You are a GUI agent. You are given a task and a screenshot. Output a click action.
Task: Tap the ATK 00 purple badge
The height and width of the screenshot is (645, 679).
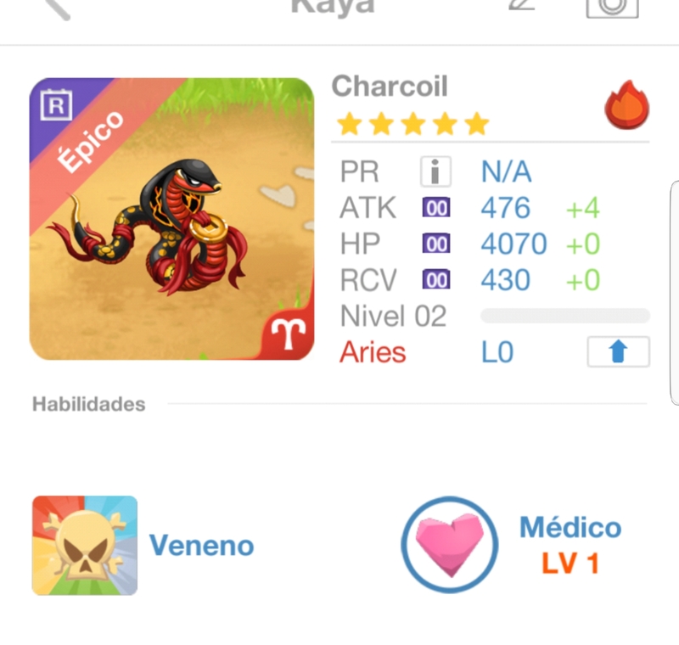pyautogui.click(x=436, y=208)
